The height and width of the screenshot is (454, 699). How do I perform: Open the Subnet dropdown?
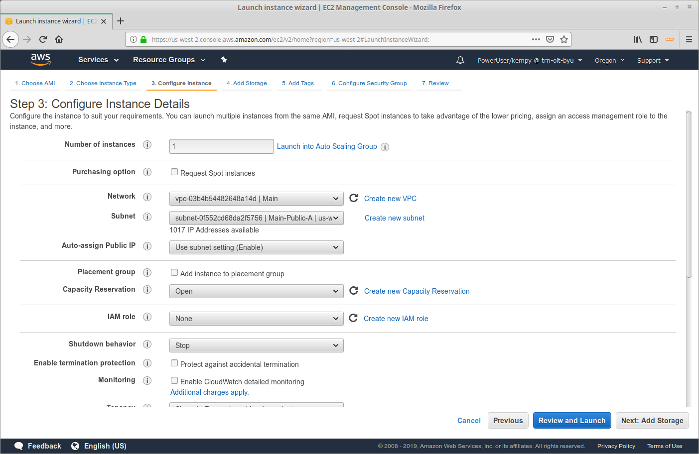[257, 218]
